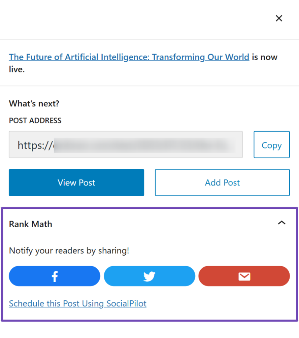Screen dimensions: 299x338
Task: Click Add Post to create another post
Action: click(222, 183)
